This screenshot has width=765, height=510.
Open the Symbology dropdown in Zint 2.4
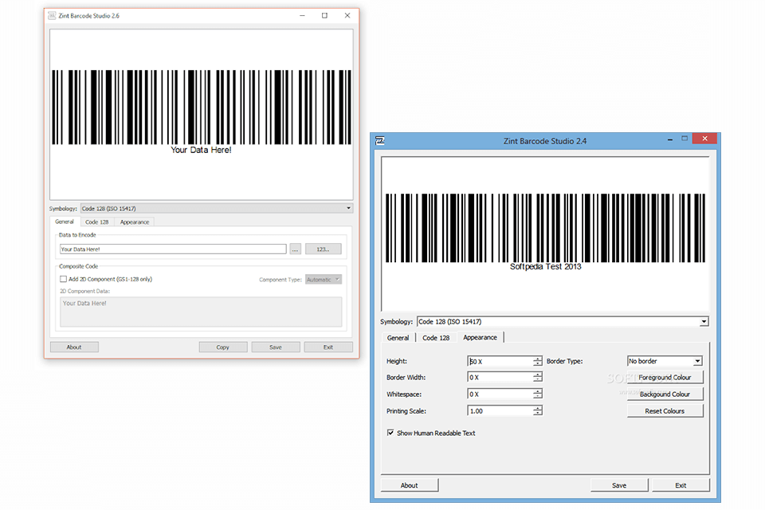point(563,322)
